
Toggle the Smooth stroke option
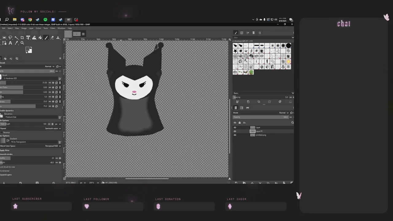6,154
